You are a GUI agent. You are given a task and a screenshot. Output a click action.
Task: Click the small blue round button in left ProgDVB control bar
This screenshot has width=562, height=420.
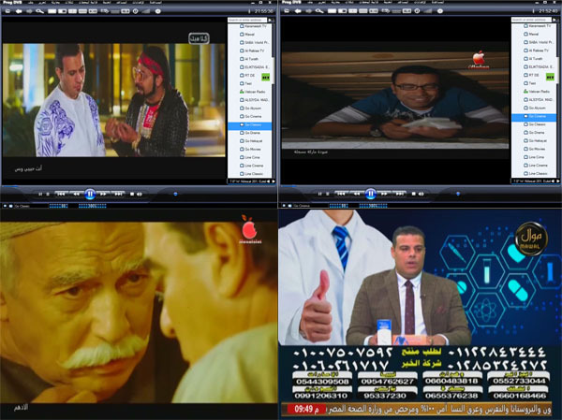click(175, 194)
